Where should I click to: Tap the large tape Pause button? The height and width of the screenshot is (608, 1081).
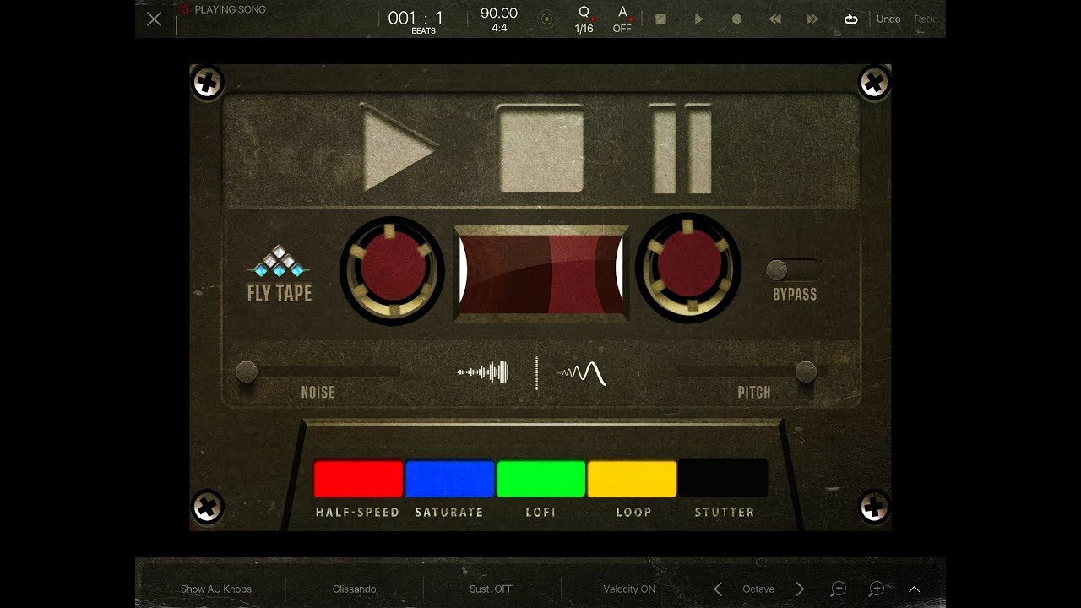682,149
